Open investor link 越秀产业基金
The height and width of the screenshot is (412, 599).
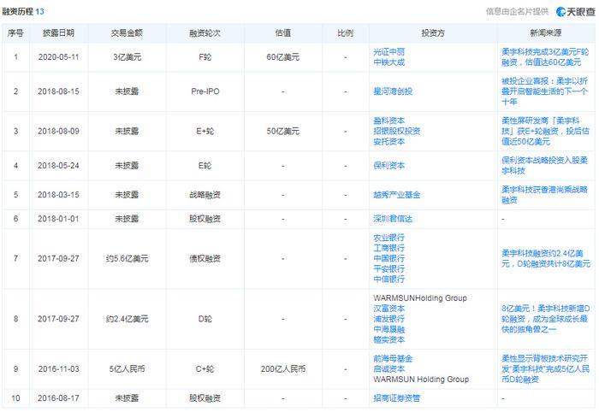396,195
